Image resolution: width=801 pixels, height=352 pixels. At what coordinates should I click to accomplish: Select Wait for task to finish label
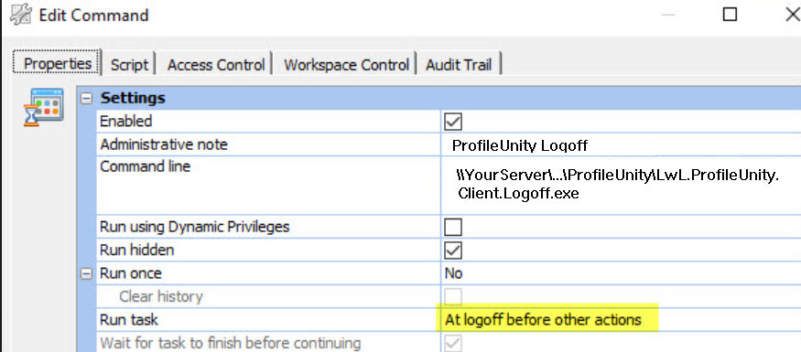point(231,343)
